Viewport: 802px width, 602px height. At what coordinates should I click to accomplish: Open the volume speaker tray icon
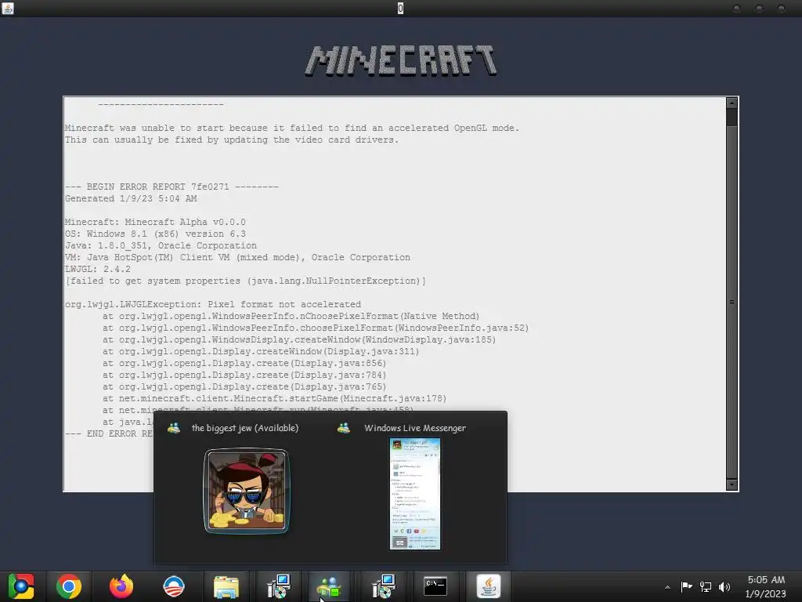pyautogui.click(x=724, y=586)
